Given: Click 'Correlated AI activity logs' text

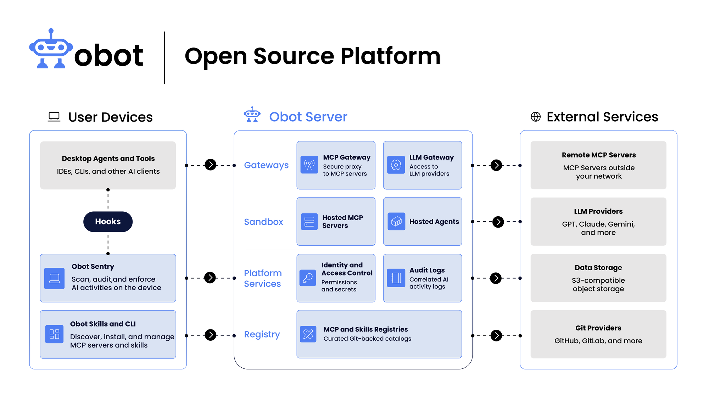Looking at the screenshot, I should tap(429, 283).
